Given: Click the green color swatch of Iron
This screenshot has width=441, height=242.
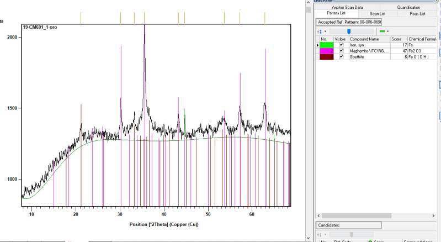Looking at the screenshot, I should pyautogui.click(x=327, y=45).
